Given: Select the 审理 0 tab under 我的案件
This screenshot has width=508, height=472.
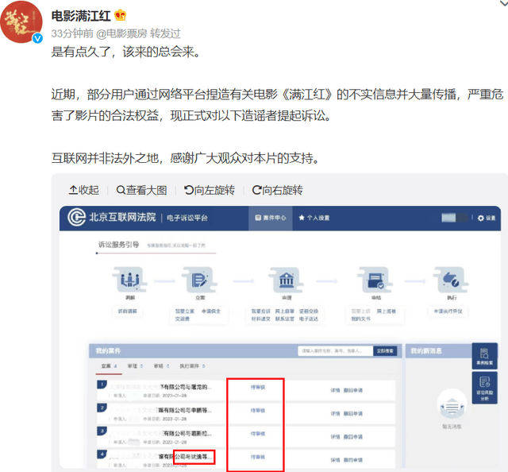Looking at the screenshot, I should pos(135,366).
